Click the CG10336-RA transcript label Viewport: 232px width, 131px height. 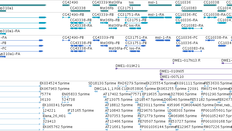pyautogui.click(x=186, y=20)
